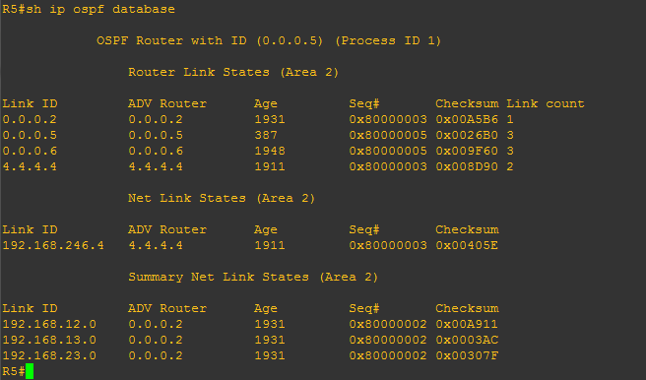Click checksum 0x0003AC value
The width and height of the screenshot is (646, 380).
(x=467, y=340)
